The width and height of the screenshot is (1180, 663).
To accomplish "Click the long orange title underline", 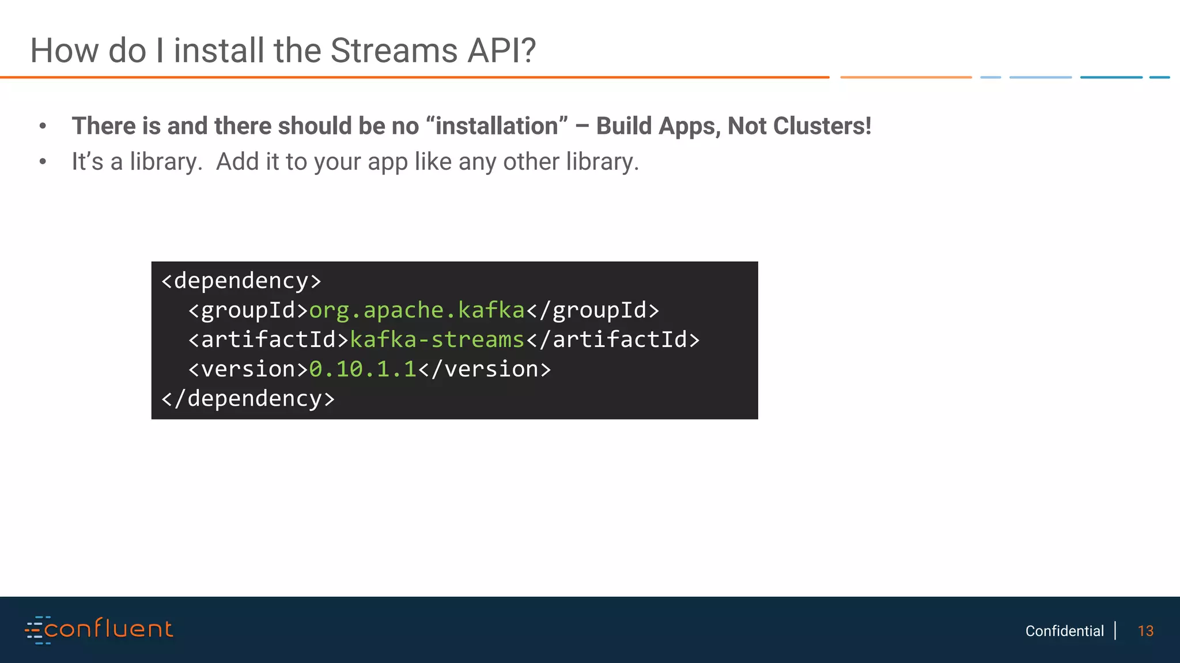I will [x=415, y=77].
